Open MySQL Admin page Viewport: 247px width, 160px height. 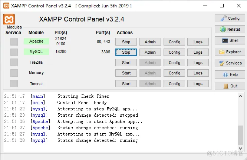150,52
